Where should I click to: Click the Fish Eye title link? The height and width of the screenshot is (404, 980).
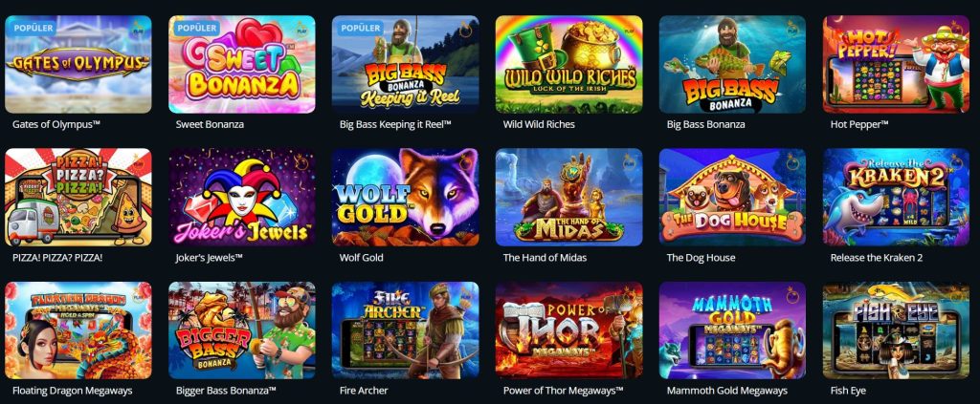pyautogui.click(x=848, y=391)
